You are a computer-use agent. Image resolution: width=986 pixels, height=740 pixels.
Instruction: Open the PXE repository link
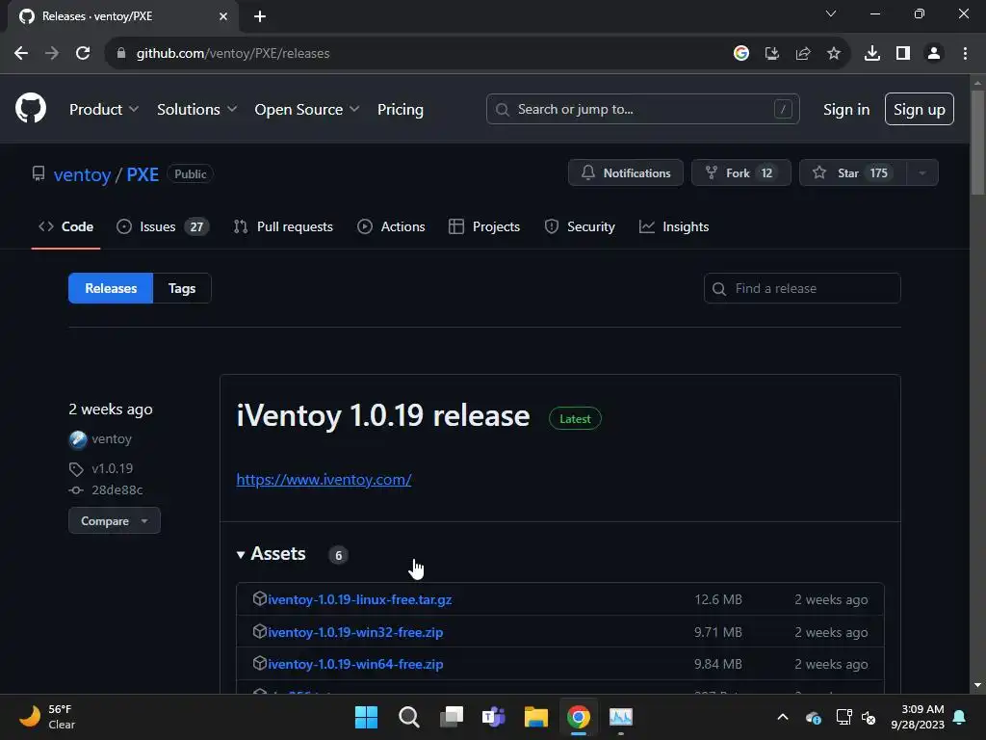coord(143,174)
